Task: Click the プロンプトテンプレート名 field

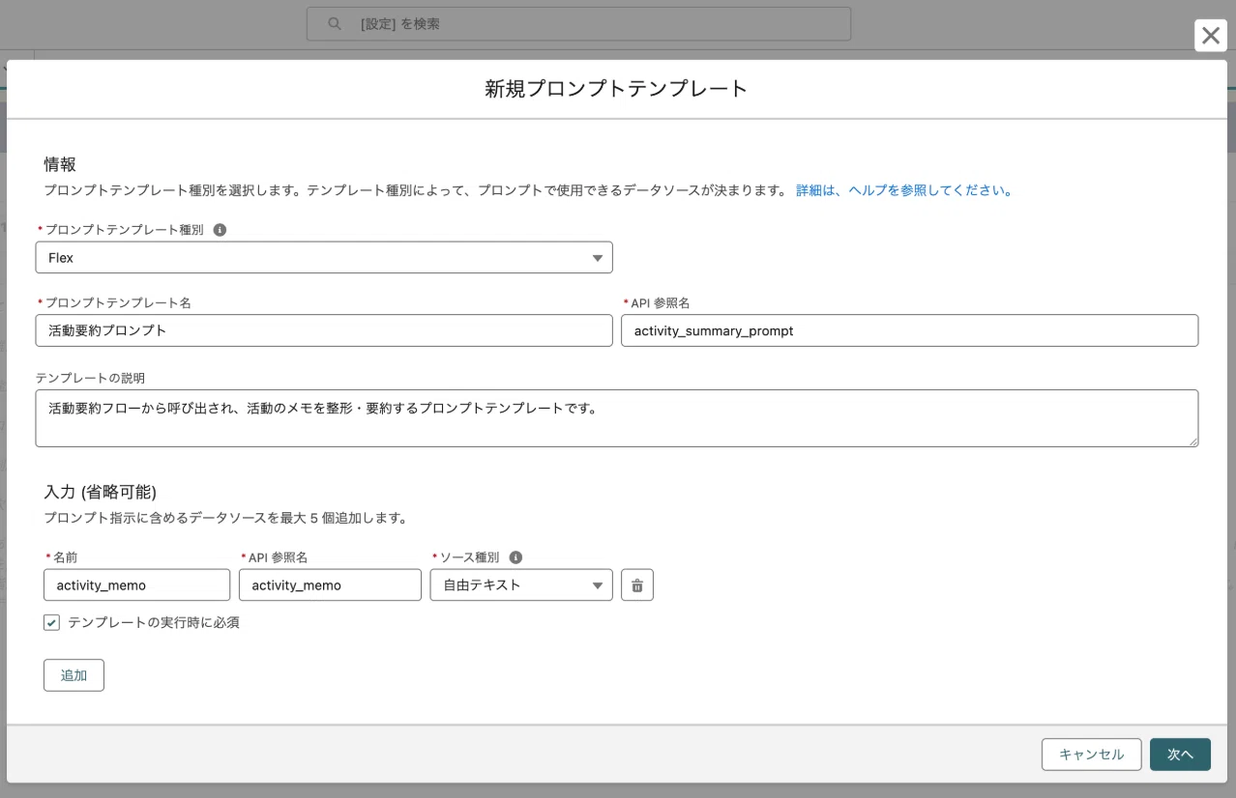Action: (324, 330)
